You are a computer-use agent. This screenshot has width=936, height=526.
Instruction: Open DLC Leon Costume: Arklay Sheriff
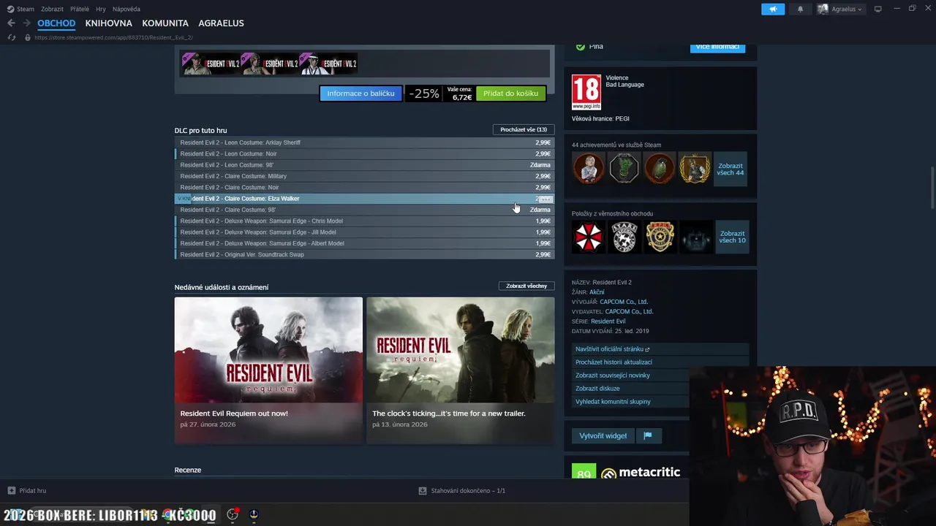pyautogui.click(x=364, y=142)
